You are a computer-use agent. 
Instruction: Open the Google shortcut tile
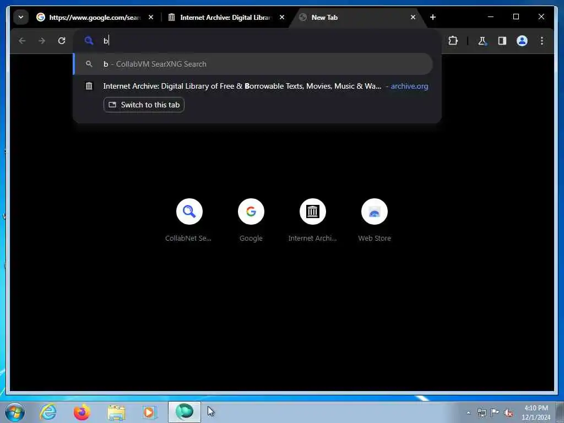coord(251,220)
